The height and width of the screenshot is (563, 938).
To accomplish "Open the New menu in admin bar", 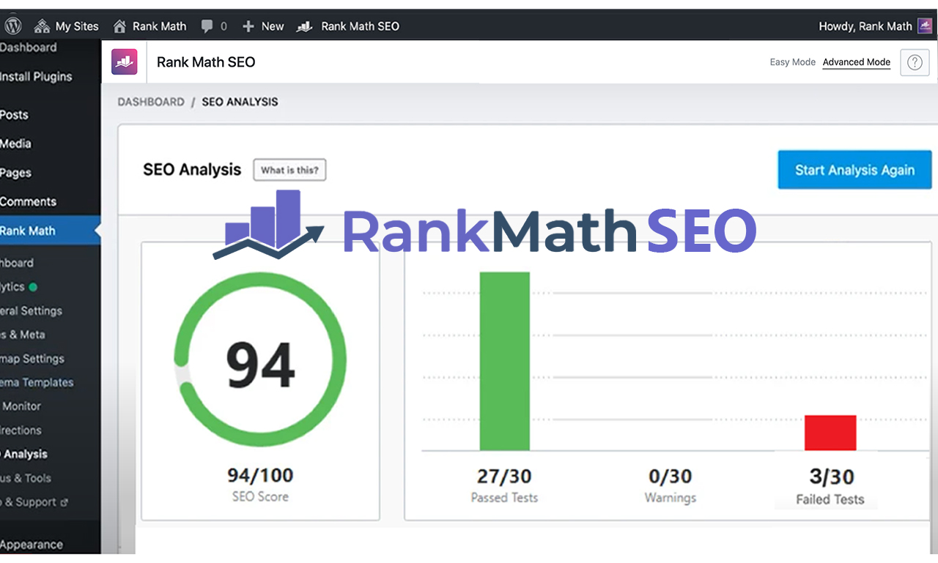I will [262, 26].
